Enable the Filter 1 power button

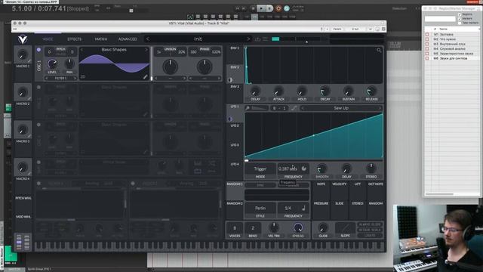38,183
